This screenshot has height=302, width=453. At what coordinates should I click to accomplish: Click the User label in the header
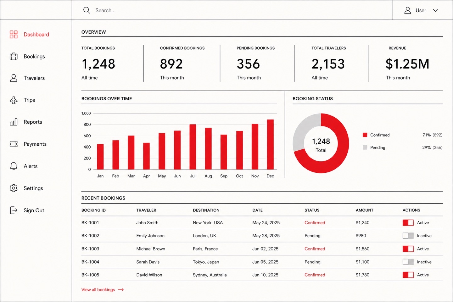pyautogui.click(x=421, y=10)
